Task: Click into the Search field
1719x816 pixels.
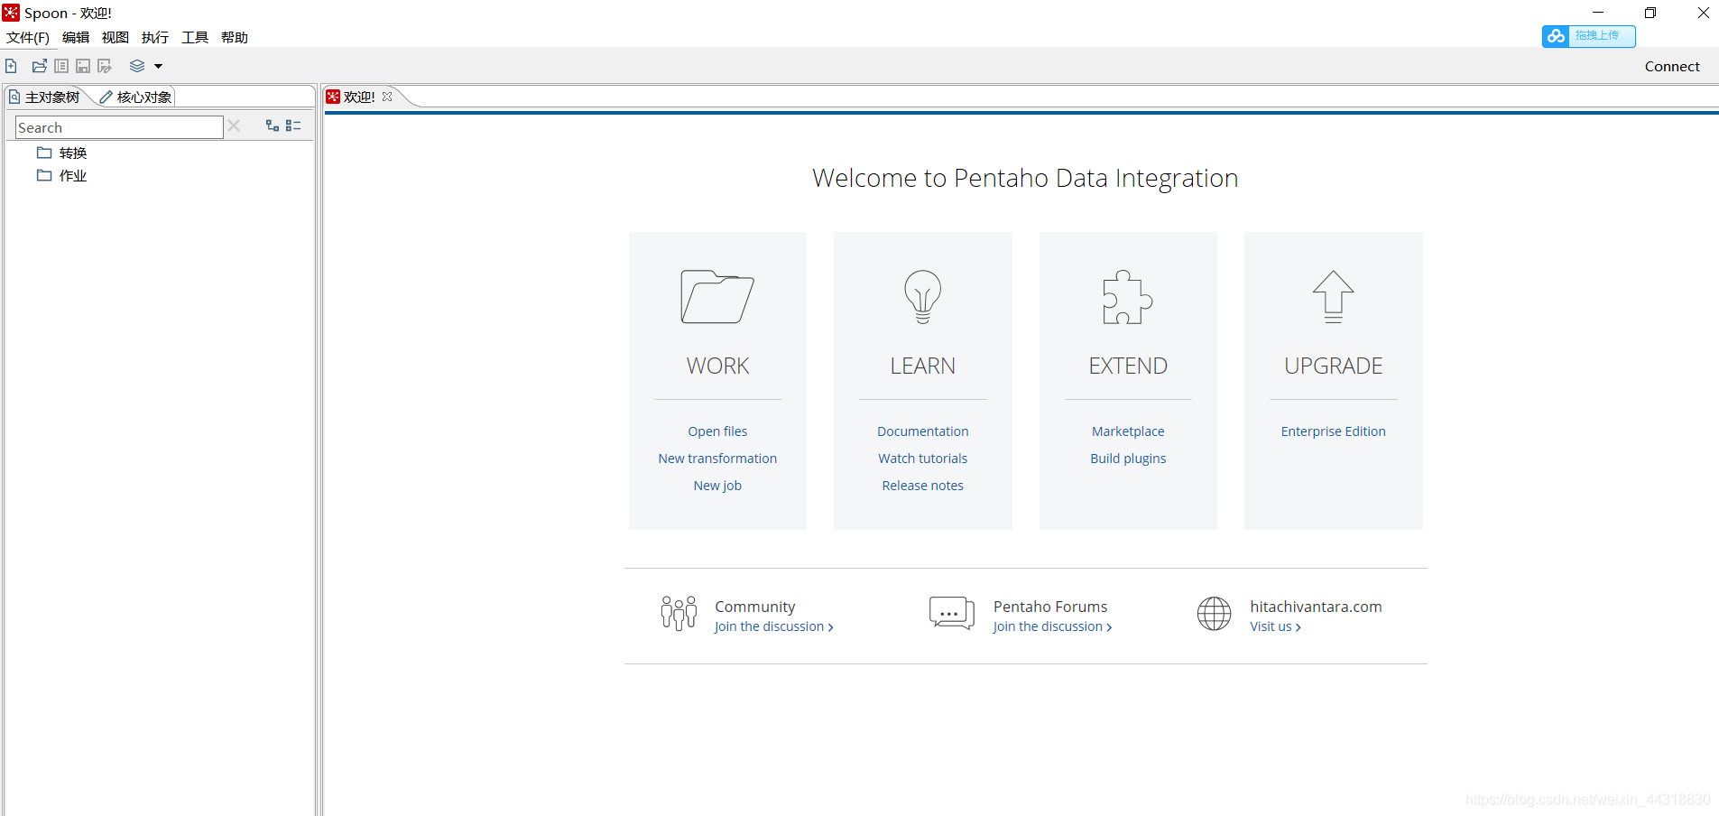Action: tap(119, 127)
